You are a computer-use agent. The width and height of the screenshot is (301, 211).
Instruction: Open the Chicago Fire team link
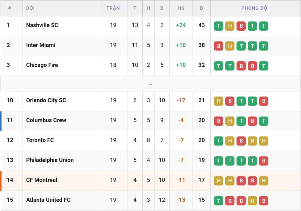[42, 65]
